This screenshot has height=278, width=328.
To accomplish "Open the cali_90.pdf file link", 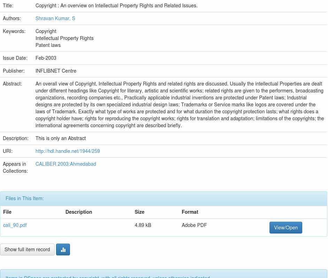I will (15, 225).
